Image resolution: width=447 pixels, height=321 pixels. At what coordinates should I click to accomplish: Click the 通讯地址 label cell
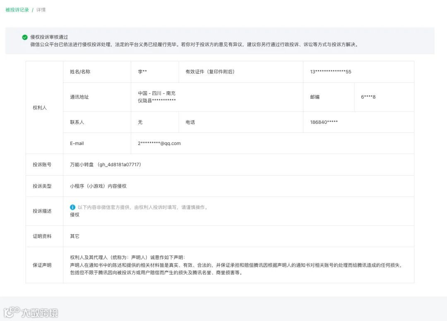[x=97, y=97]
